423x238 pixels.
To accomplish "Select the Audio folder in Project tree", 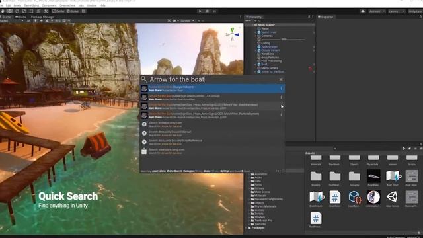I will point(258,178).
